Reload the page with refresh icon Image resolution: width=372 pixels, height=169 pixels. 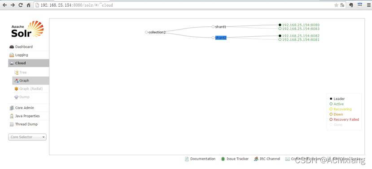click(21, 5)
